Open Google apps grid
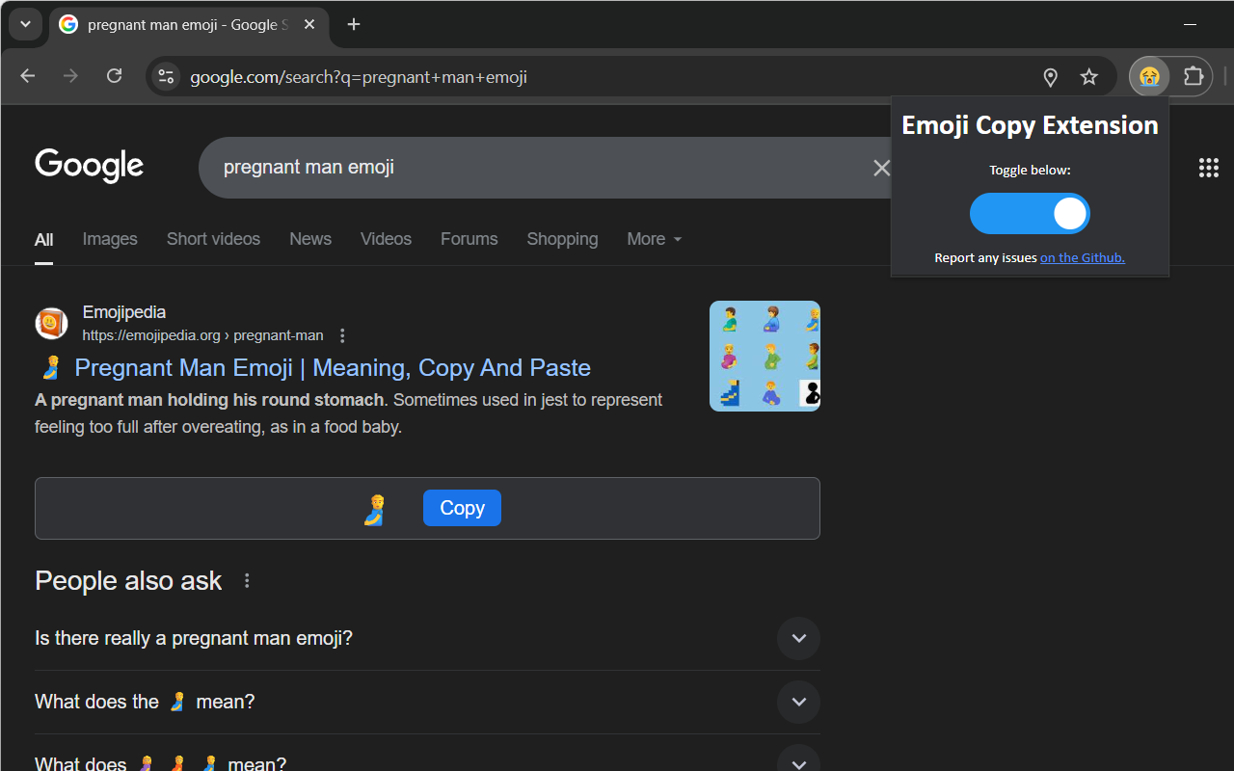The width and height of the screenshot is (1234, 771). point(1208,168)
